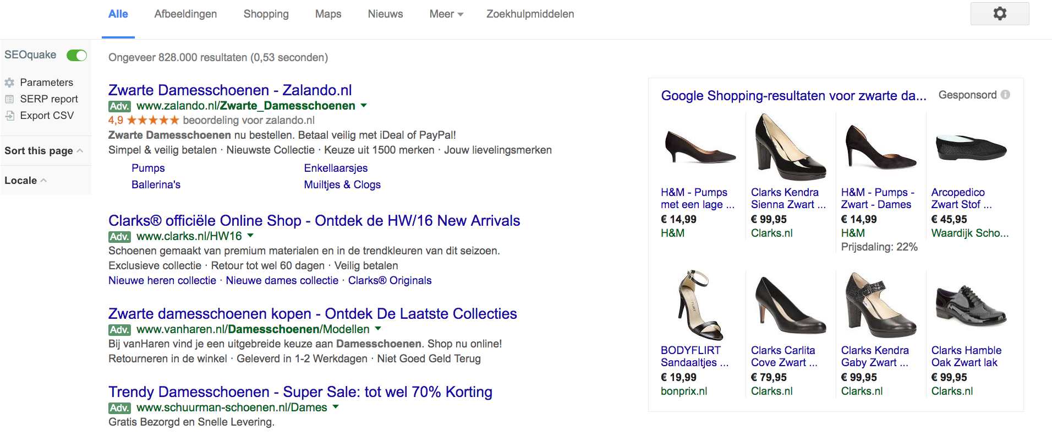Open the Meer dropdown menu
Image resolution: width=1052 pixels, height=435 pixels.
tap(446, 14)
